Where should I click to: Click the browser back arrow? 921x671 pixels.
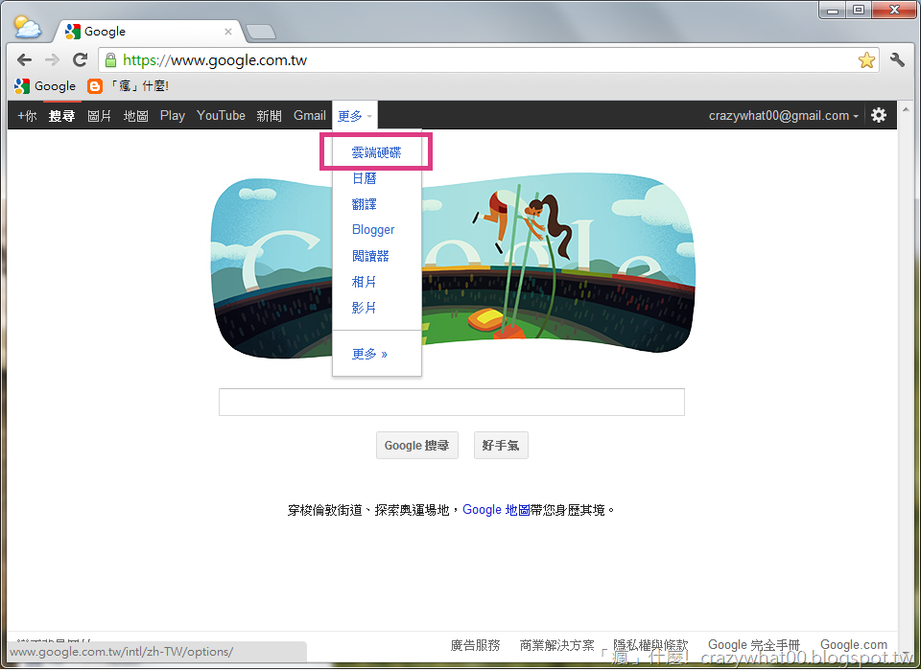click(x=24, y=59)
